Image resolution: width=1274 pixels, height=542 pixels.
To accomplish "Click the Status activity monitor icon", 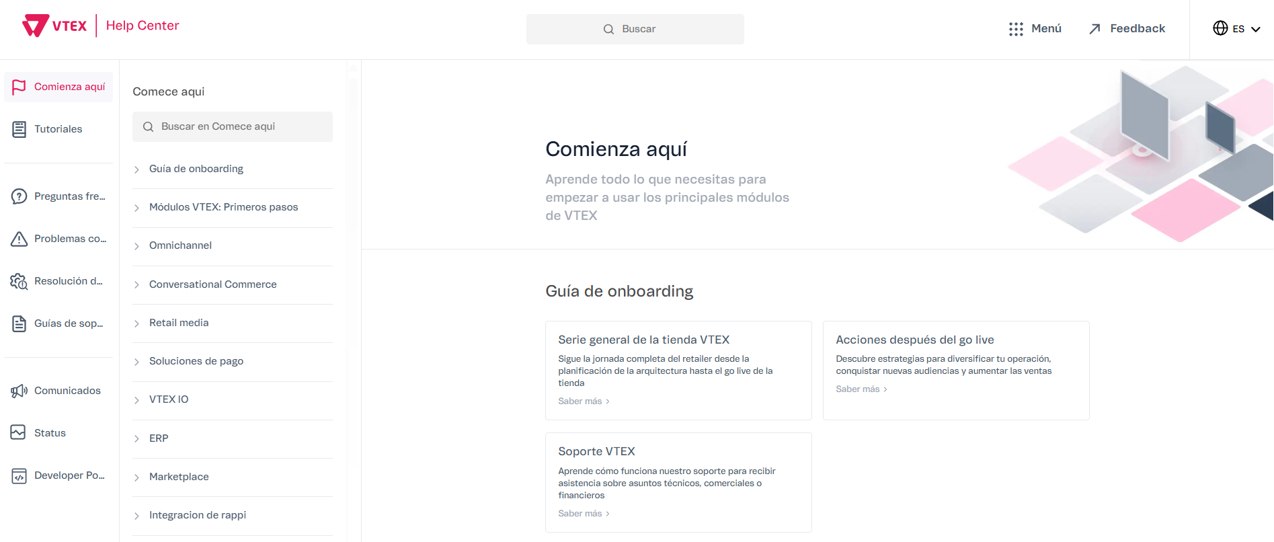I will click(18, 432).
